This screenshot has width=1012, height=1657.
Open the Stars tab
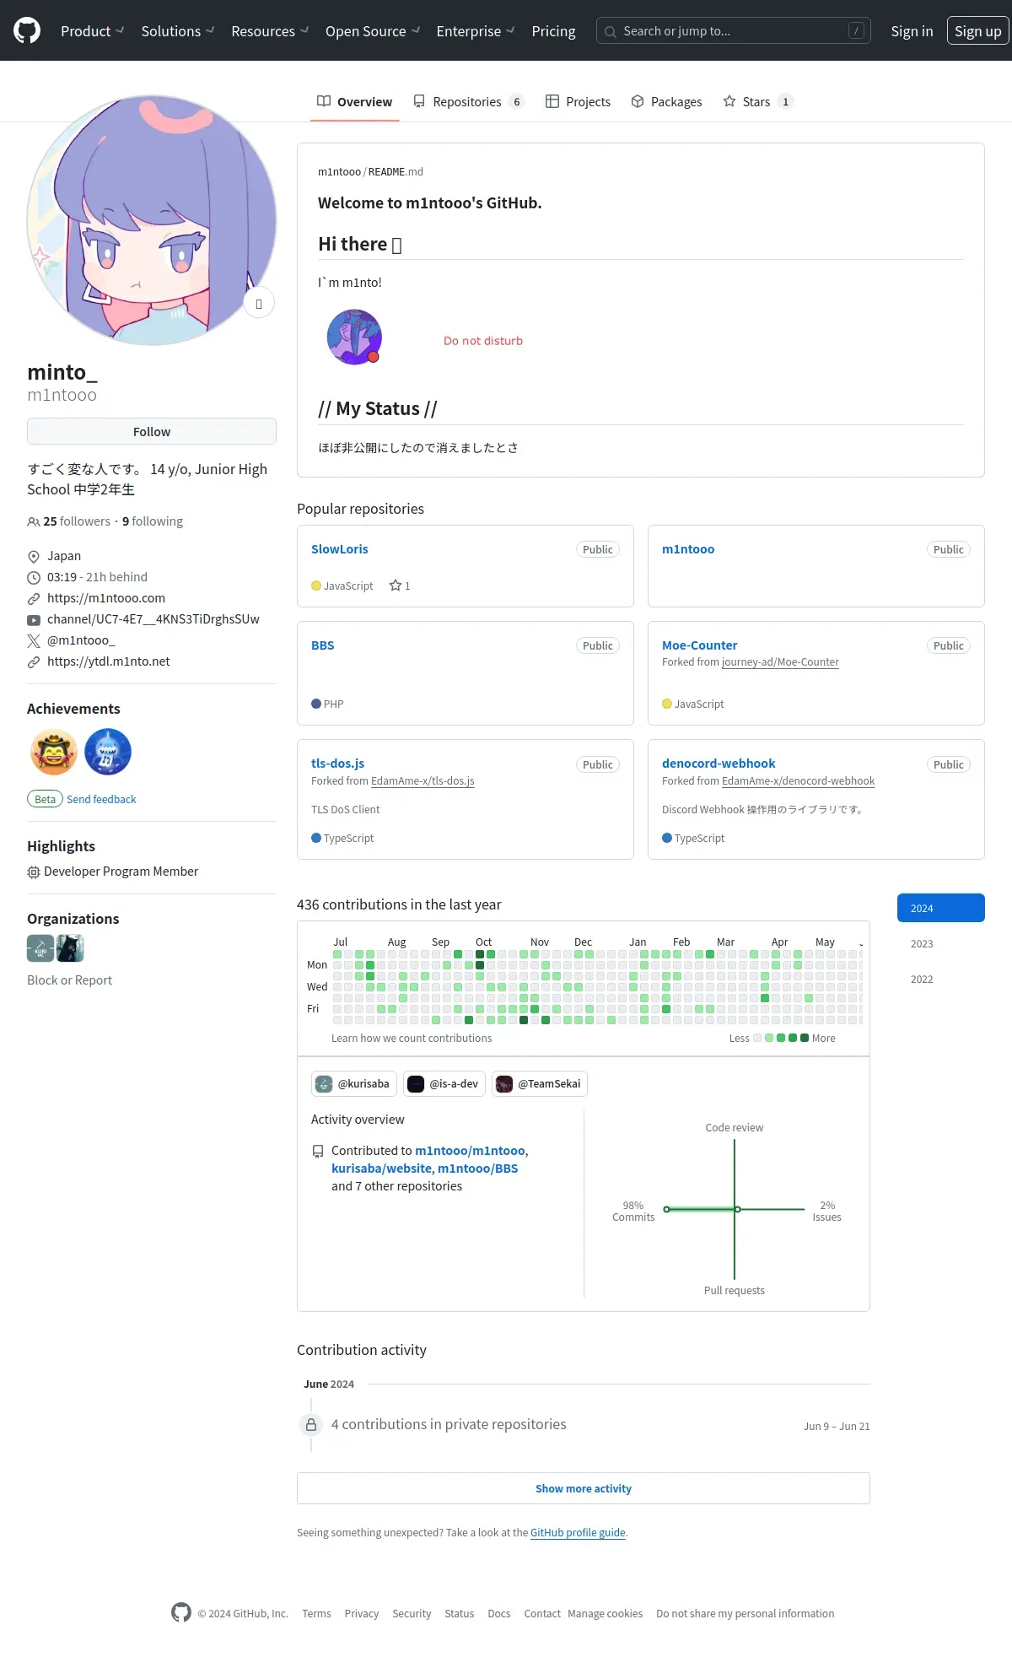point(758,102)
